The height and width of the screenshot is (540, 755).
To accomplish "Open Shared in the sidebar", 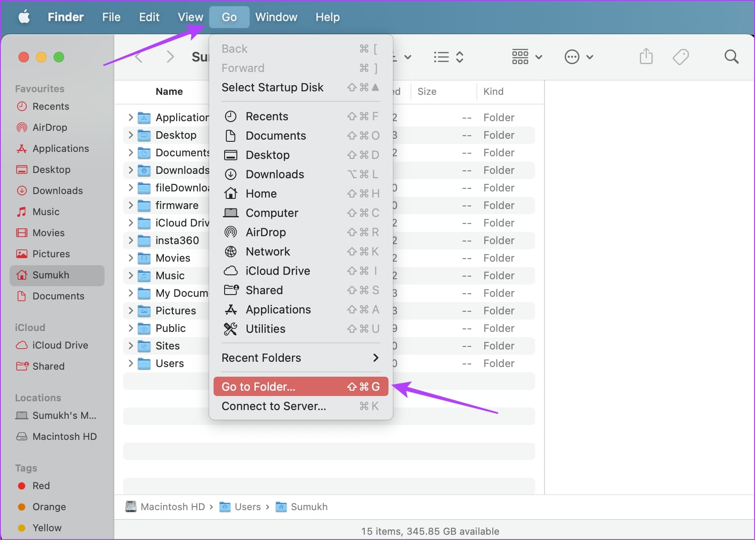I will (57, 366).
